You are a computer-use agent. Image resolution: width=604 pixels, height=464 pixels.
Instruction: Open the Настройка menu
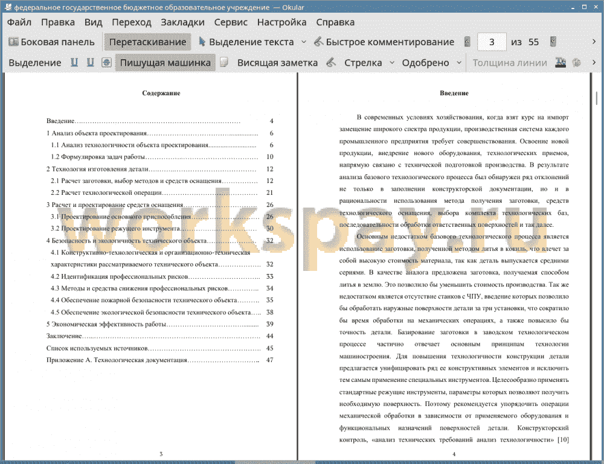click(281, 22)
